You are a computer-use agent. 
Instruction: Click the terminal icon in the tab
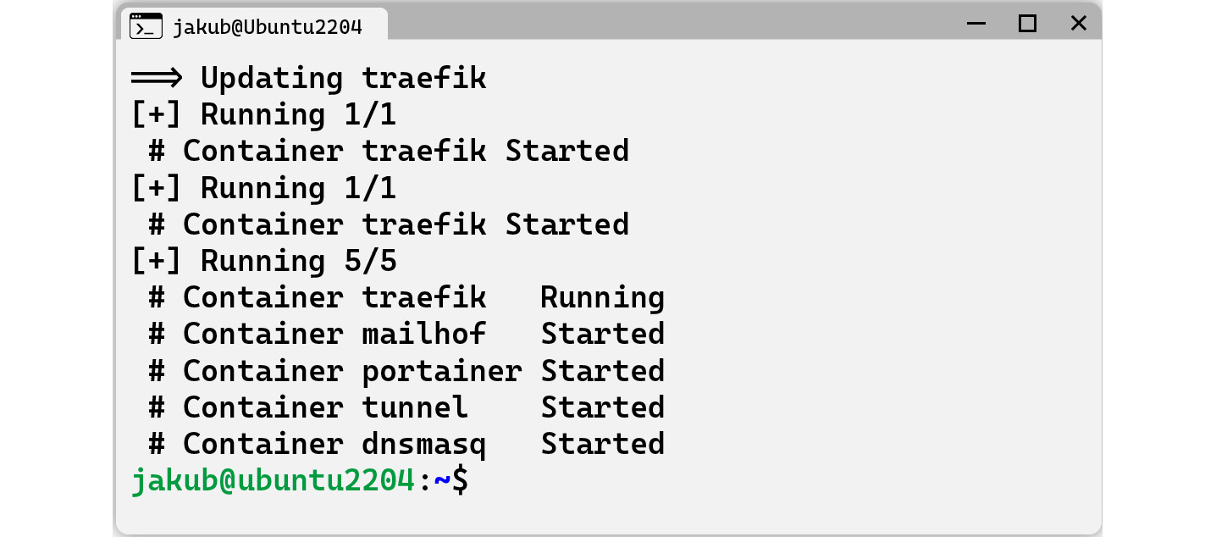[146, 26]
